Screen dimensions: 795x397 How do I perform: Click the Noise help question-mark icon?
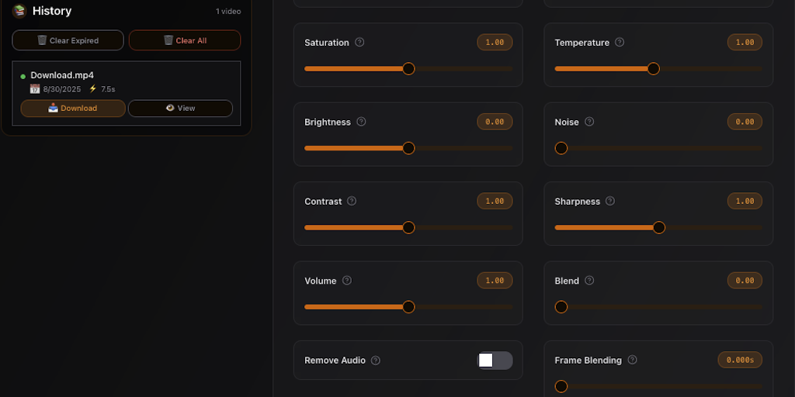click(589, 122)
